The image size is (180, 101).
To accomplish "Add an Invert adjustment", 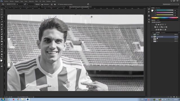I will coord(156,30).
